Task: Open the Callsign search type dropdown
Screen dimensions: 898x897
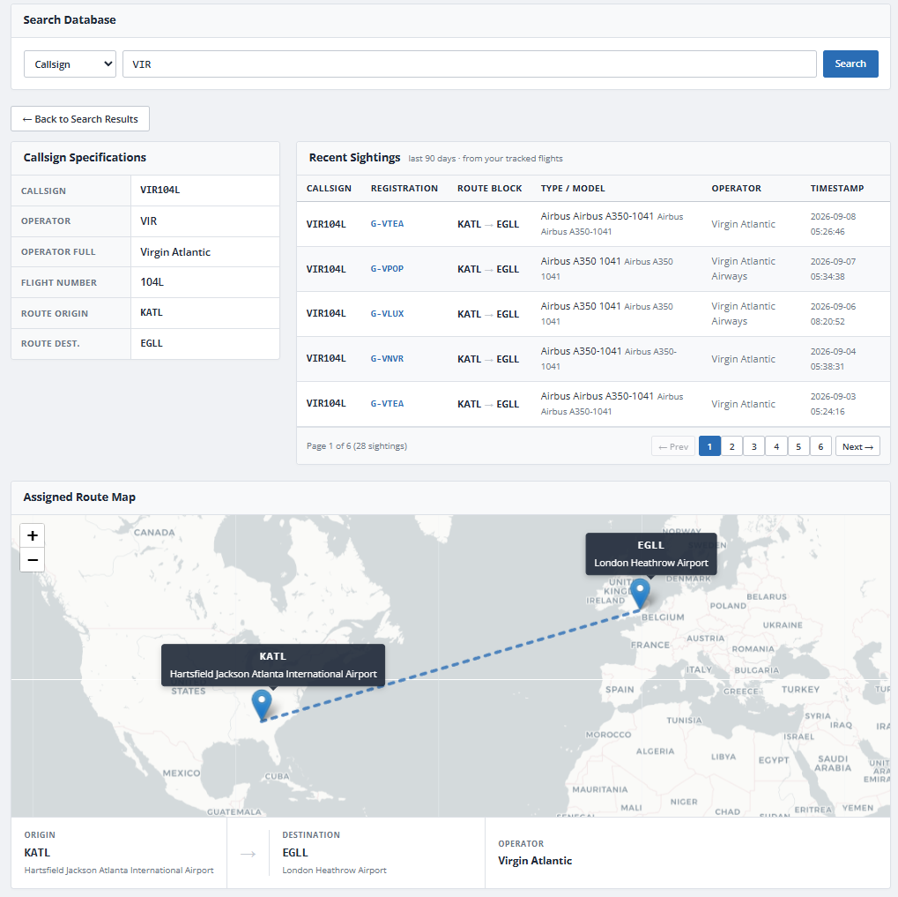Action: coord(70,64)
